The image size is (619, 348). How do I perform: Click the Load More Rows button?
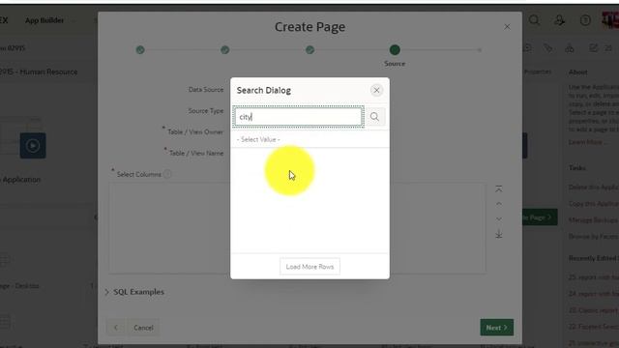pos(309,267)
